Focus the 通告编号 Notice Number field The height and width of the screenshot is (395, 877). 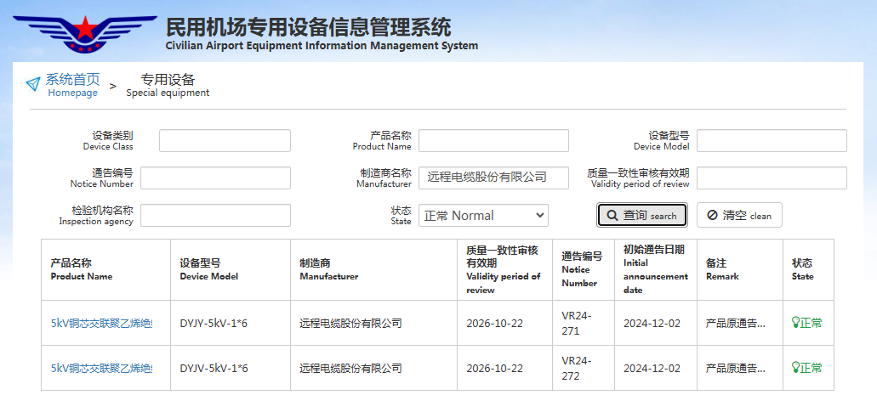215,178
